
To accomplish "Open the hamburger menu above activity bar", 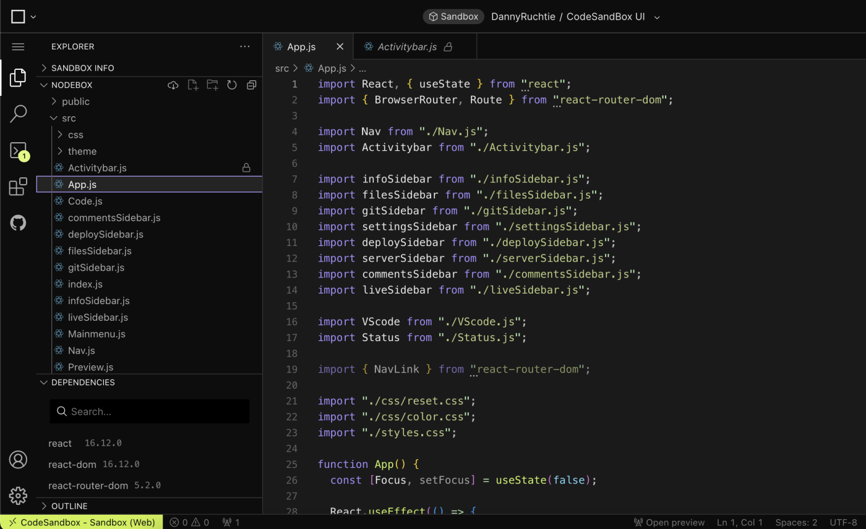I will click(18, 47).
